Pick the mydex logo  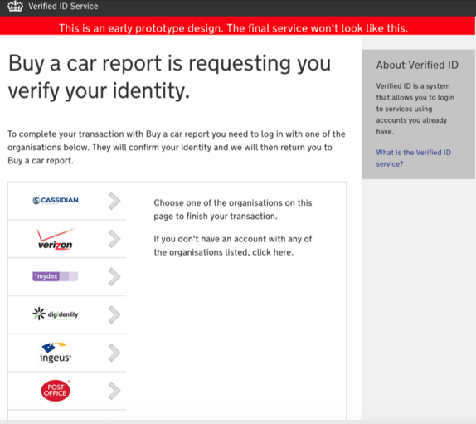(56, 276)
